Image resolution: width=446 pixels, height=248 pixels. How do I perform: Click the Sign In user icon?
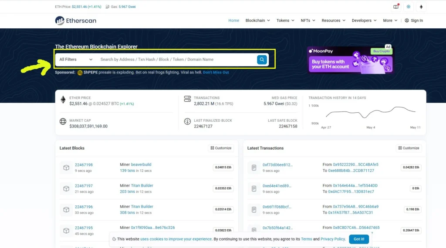[x=407, y=20]
